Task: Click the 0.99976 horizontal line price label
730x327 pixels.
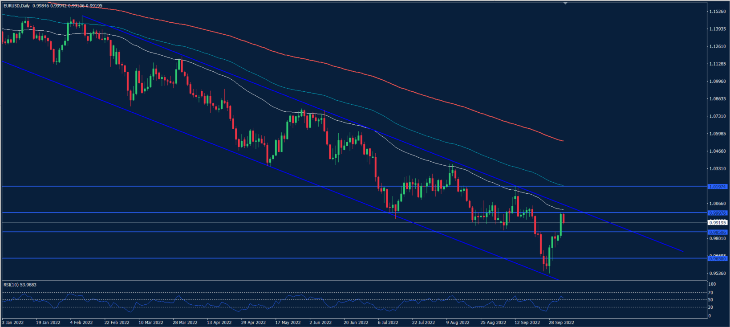Action: coord(718,213)
